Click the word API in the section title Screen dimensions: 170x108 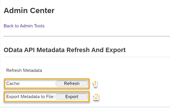[29, 50]
